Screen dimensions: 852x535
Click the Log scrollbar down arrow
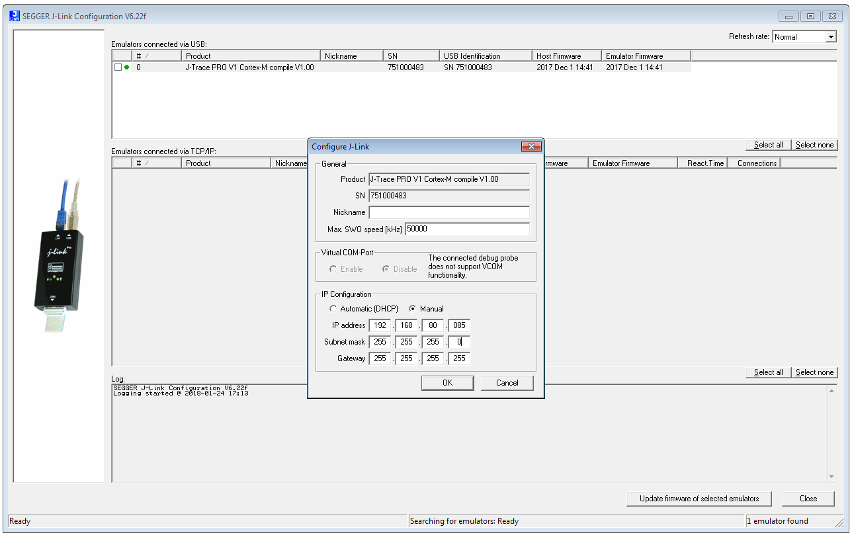pyautogui.click(x=831, y=477)
